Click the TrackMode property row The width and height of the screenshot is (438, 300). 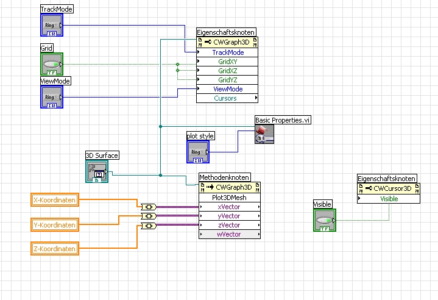pyautogui.click(x=227, y=52)
